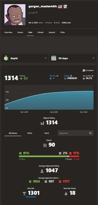Go to the Awards tab
The image size is (98, 205).
pyautogui.click(x=52, y=32)
